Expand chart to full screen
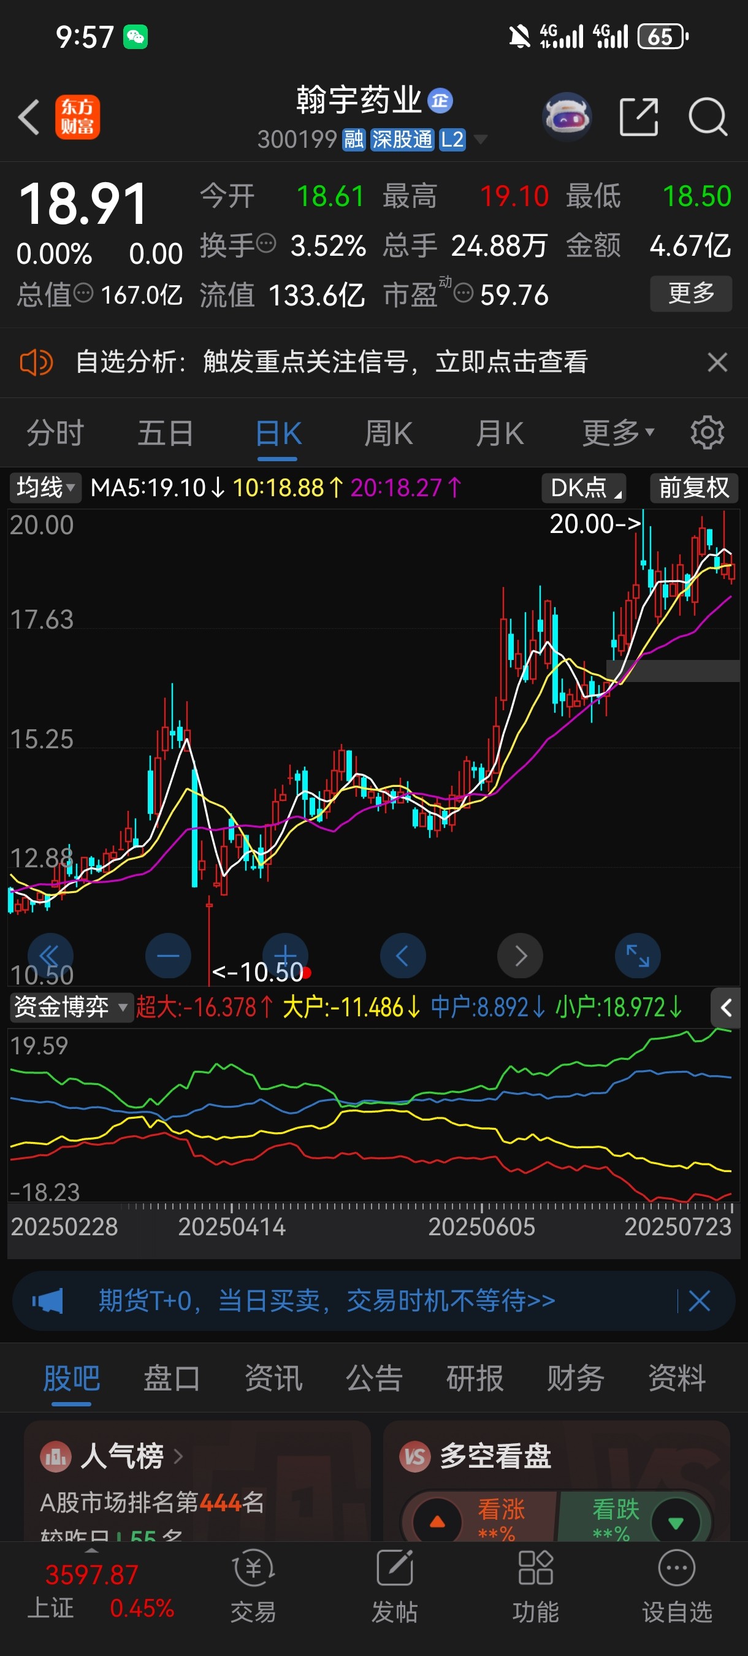 pyautogui.click(x=638, y=956)
